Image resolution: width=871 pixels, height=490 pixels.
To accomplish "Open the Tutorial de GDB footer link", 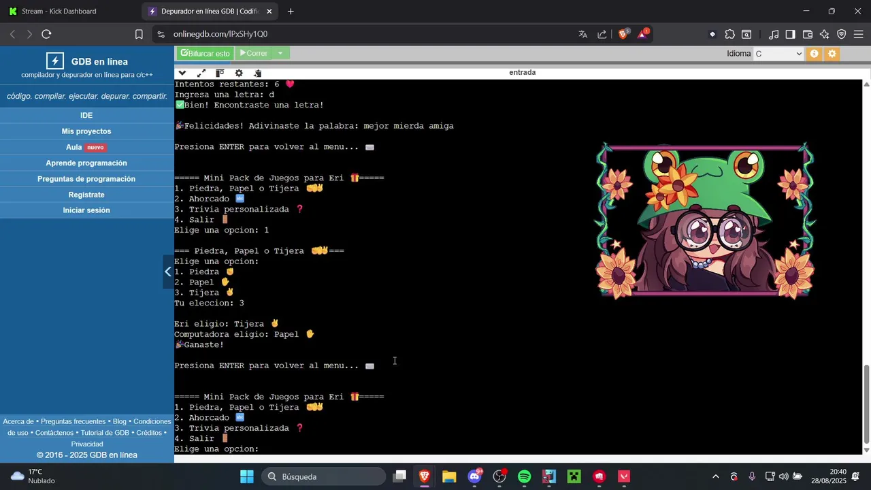I will coord(105,433).
